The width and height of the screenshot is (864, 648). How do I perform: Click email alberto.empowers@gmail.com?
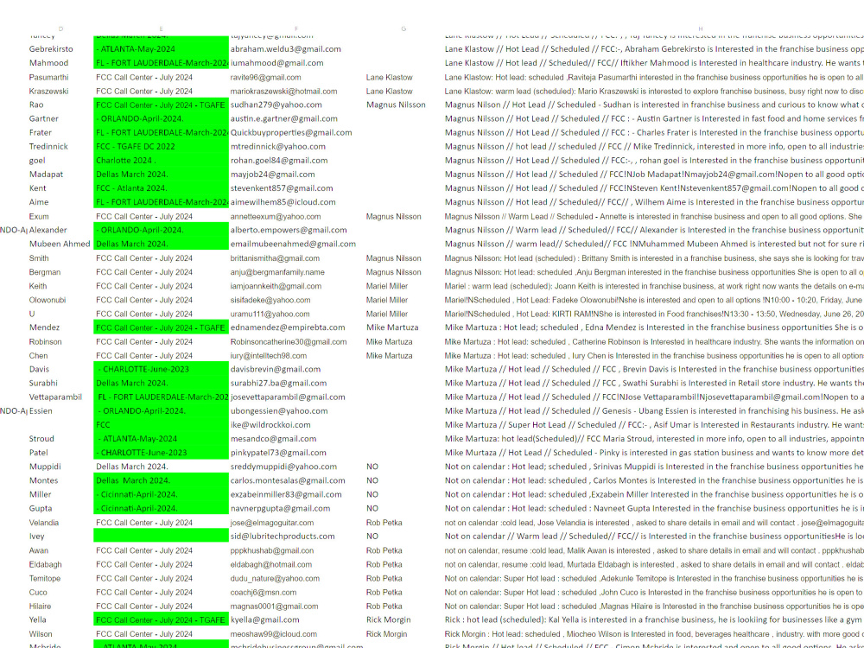289,231
